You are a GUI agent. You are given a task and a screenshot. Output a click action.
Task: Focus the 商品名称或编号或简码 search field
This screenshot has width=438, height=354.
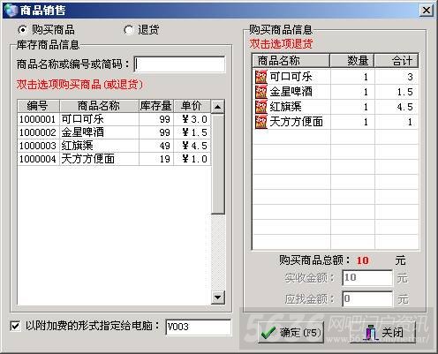(179, 64)
